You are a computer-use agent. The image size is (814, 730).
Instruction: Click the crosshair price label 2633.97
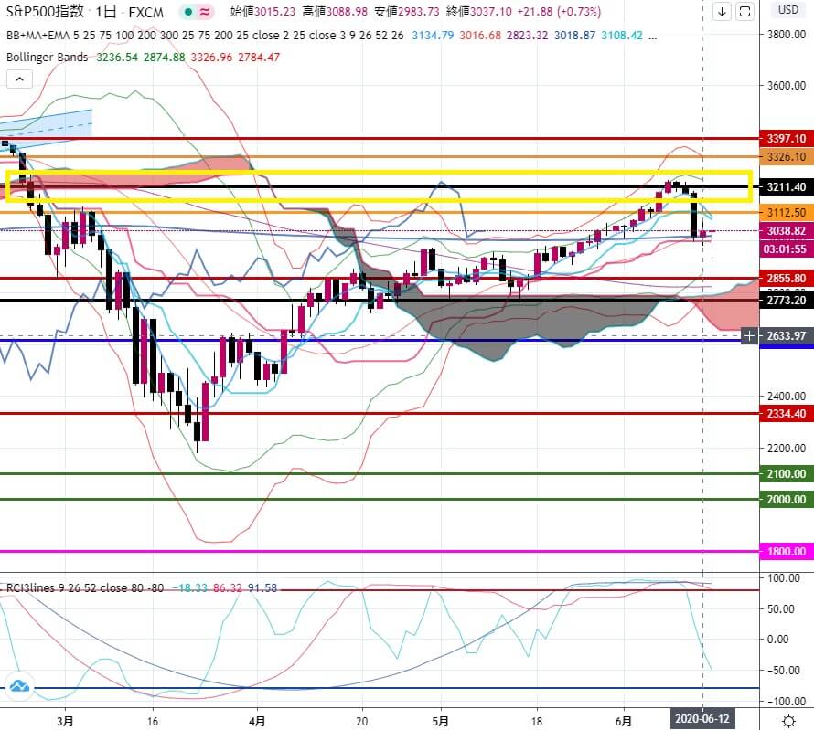click(787, 336)
